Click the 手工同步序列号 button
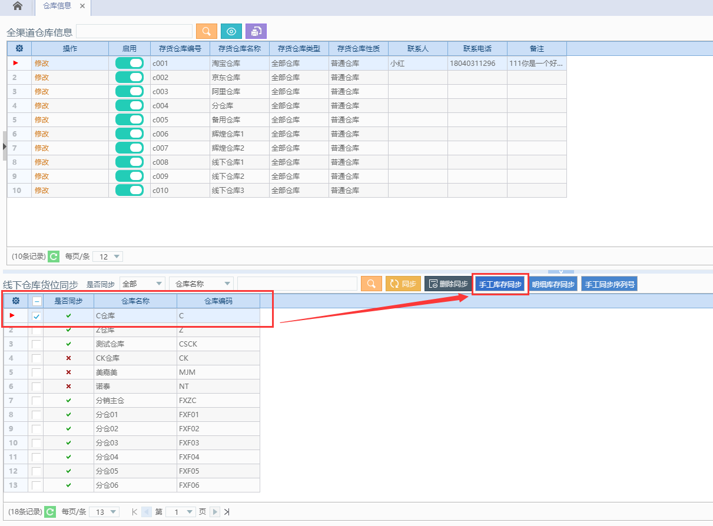This screenshot has height=526, width=713. pos(609,284)
